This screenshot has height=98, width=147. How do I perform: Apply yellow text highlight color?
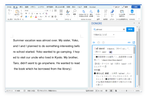(x=31, y=17)
